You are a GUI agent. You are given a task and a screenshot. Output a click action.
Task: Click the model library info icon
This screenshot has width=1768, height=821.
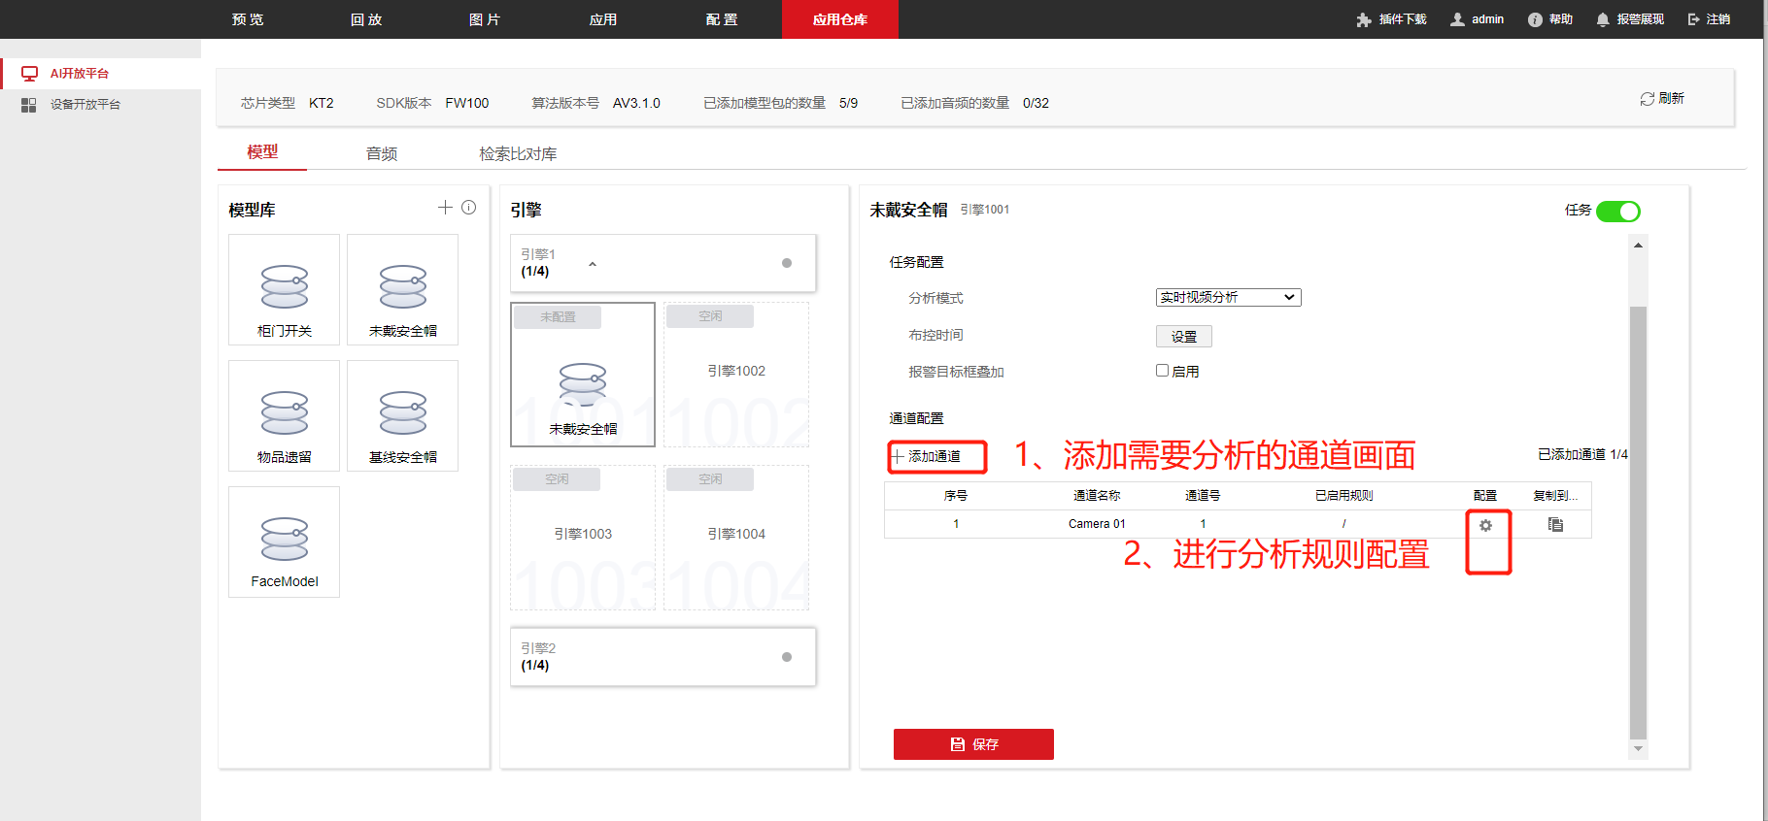[x=469, y=207]
